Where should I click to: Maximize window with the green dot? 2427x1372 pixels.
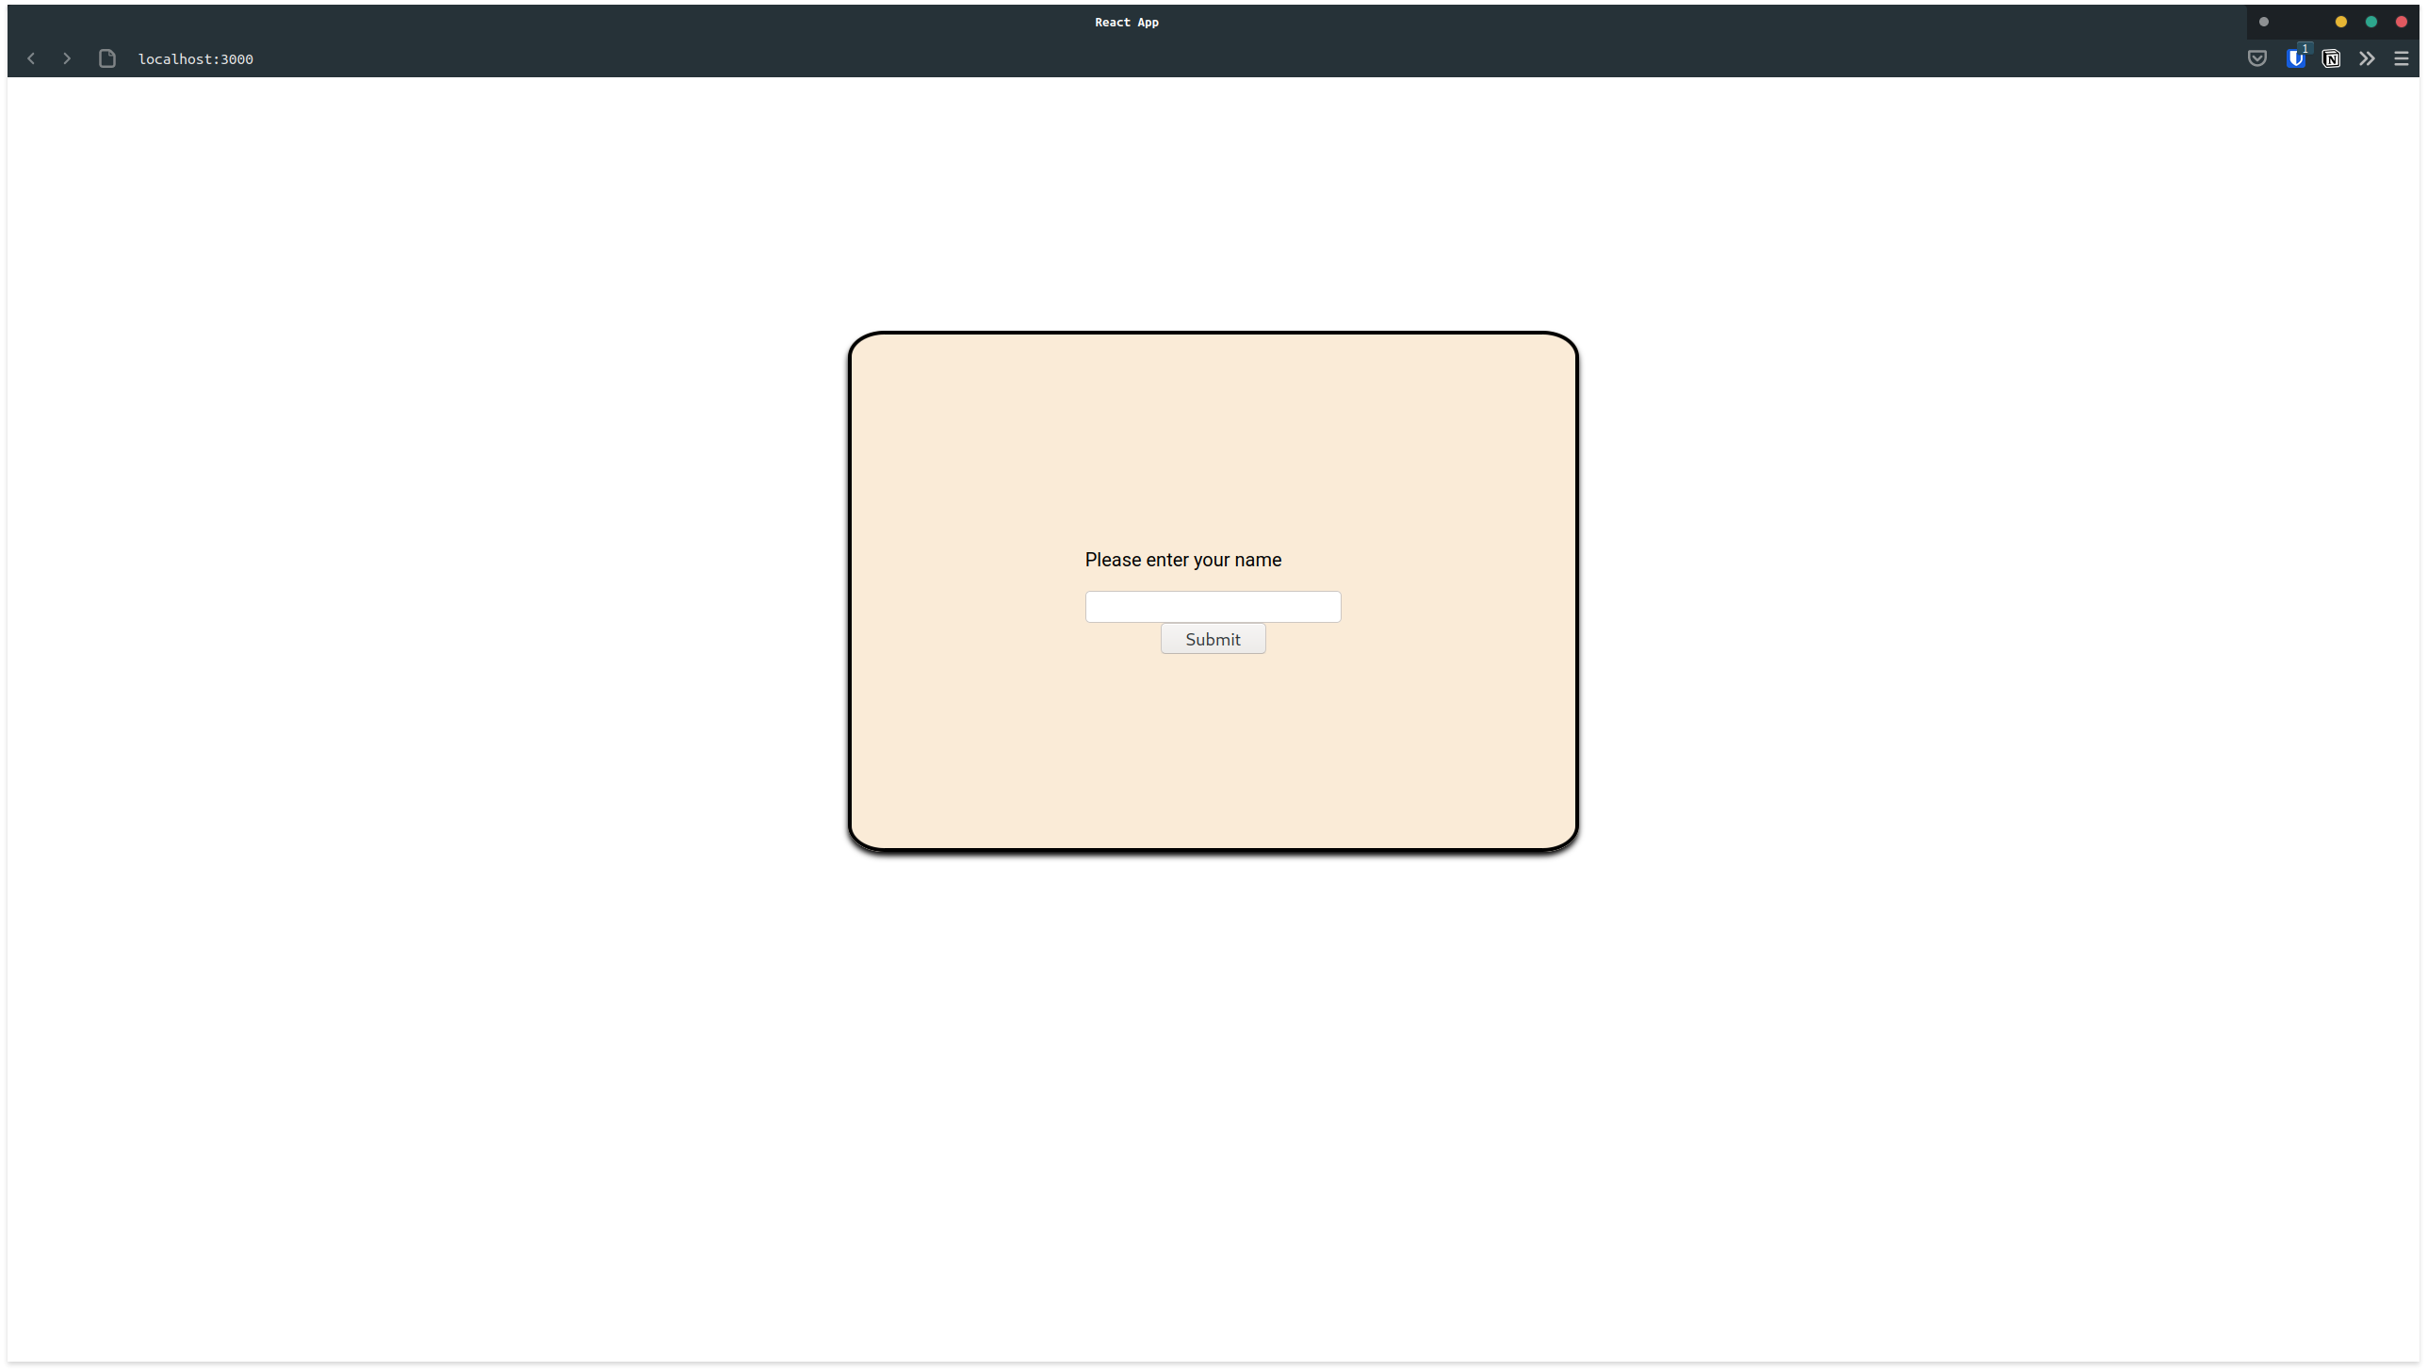2370,22
